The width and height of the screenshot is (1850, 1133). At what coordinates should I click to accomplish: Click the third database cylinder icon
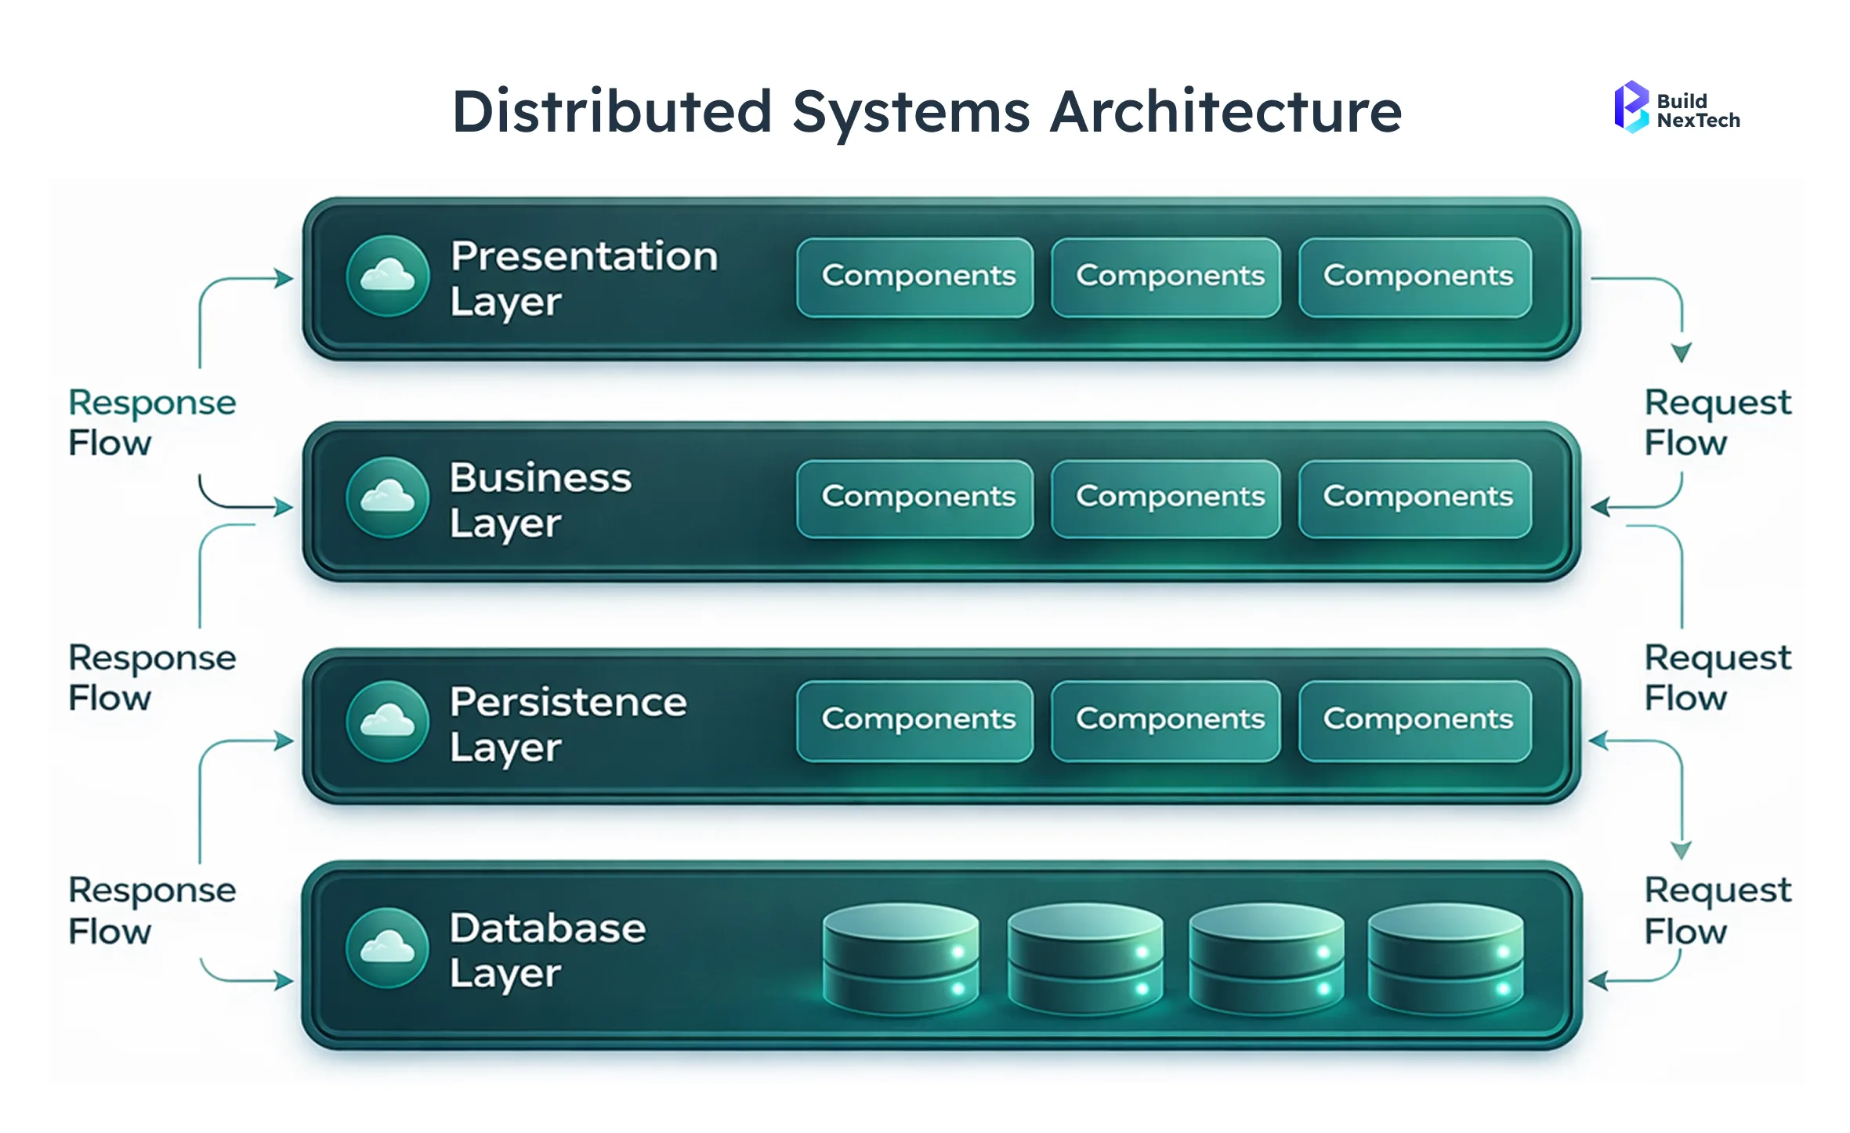(x=1265, y=959)
